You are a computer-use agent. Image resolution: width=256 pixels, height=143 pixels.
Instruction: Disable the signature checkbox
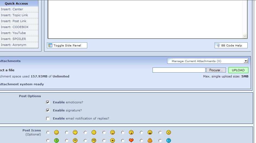(48, 111)
